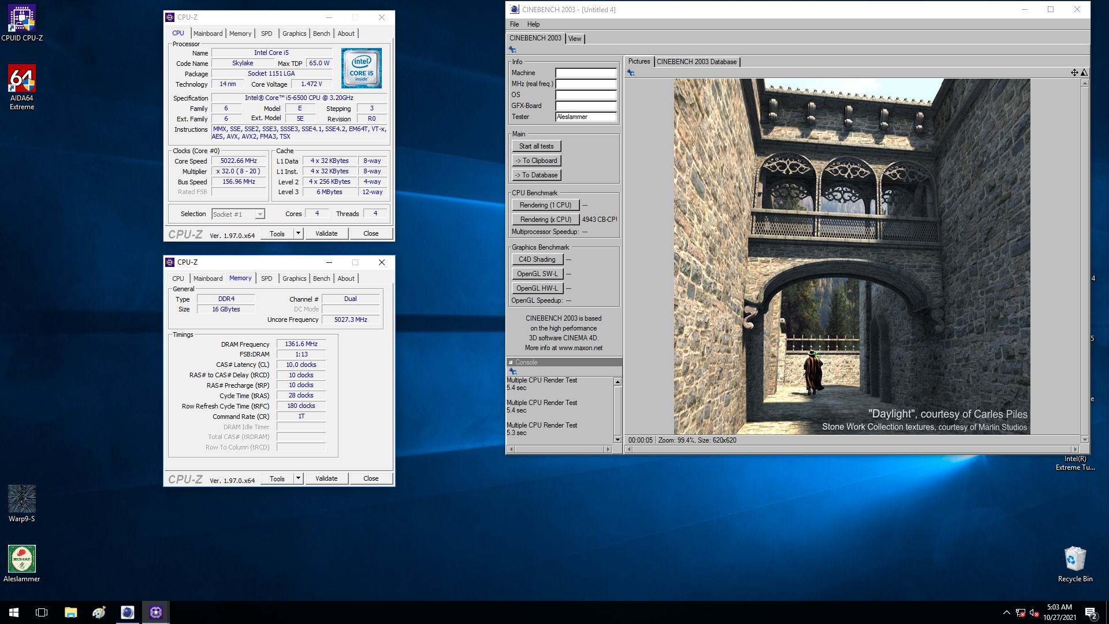The width and height of the screenshot is (1109, 624).
Task: Click To Database button
Action: point(536,175)
